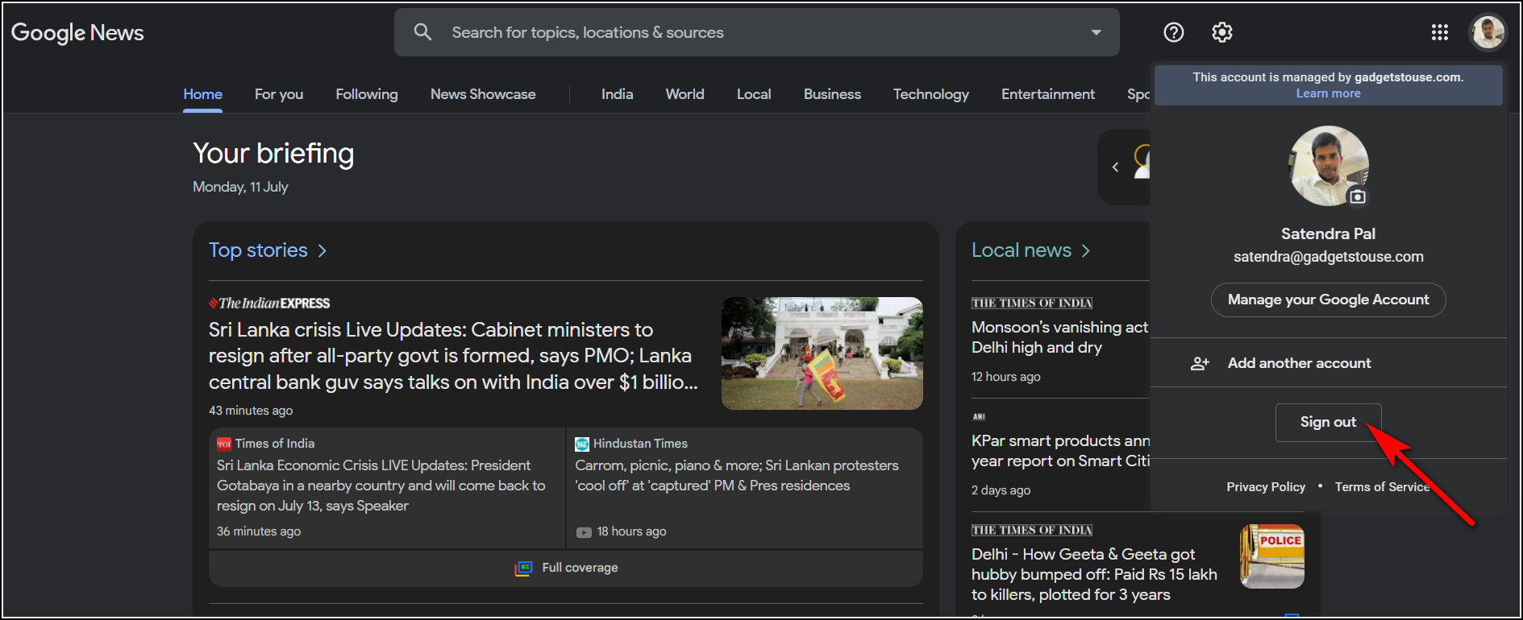Click Manage your Google Account button

click(1328, 300)
